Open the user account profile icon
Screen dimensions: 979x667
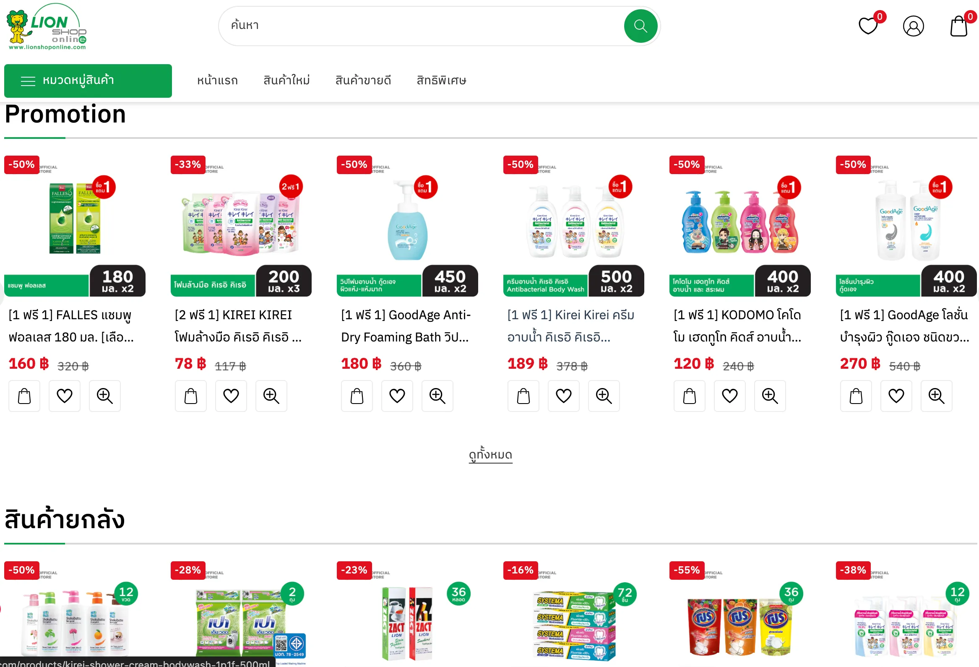(x=913, y=26)
